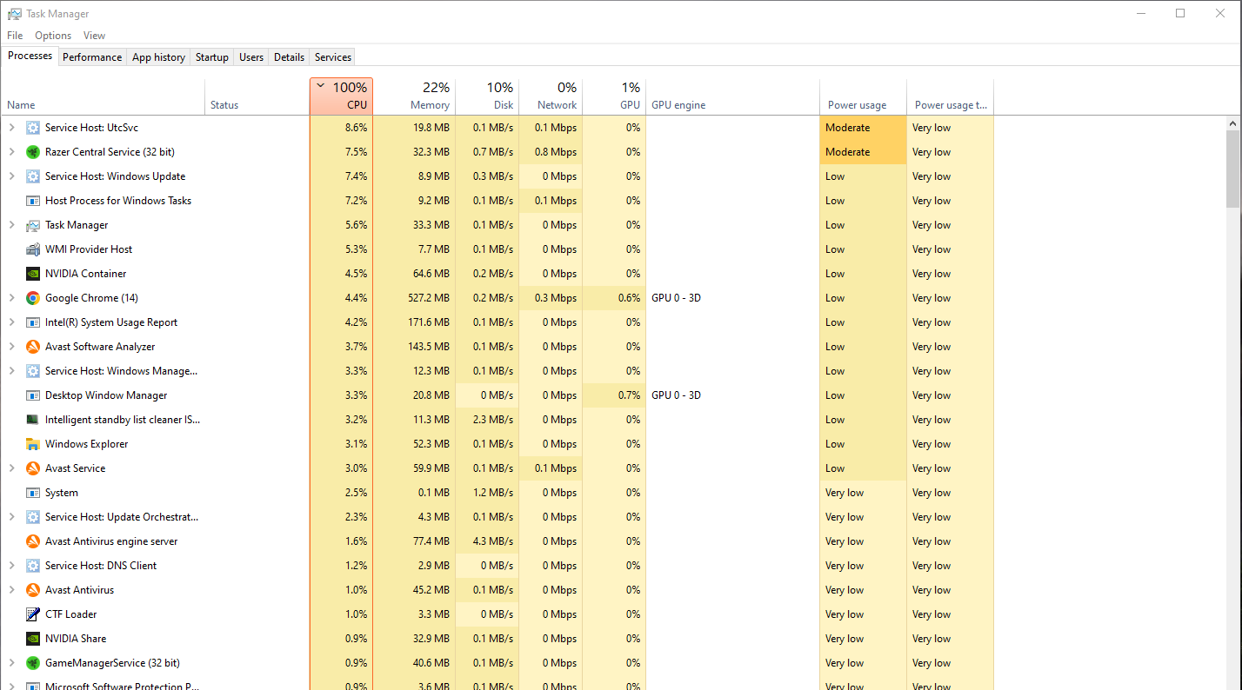The image size is (1242, 690).
Task: Expand the Service Host: UtcSvc group
Action: pyautogui.click(x=11, y=128)
